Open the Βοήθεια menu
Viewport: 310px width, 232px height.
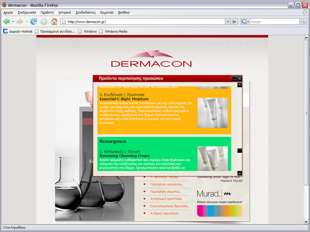124,12
